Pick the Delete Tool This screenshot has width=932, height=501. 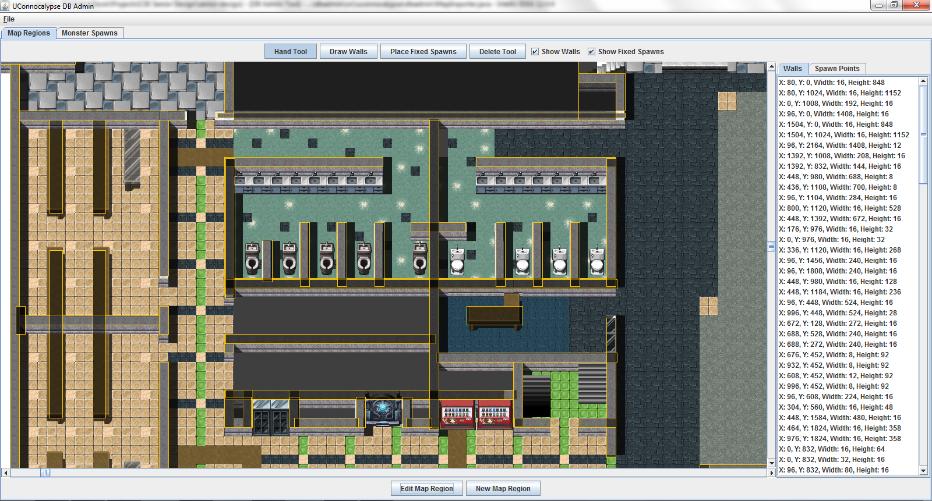click(x=497, y=51)
